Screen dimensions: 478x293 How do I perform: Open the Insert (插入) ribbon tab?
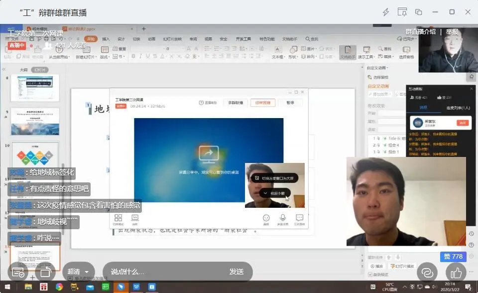coord(106,39)
